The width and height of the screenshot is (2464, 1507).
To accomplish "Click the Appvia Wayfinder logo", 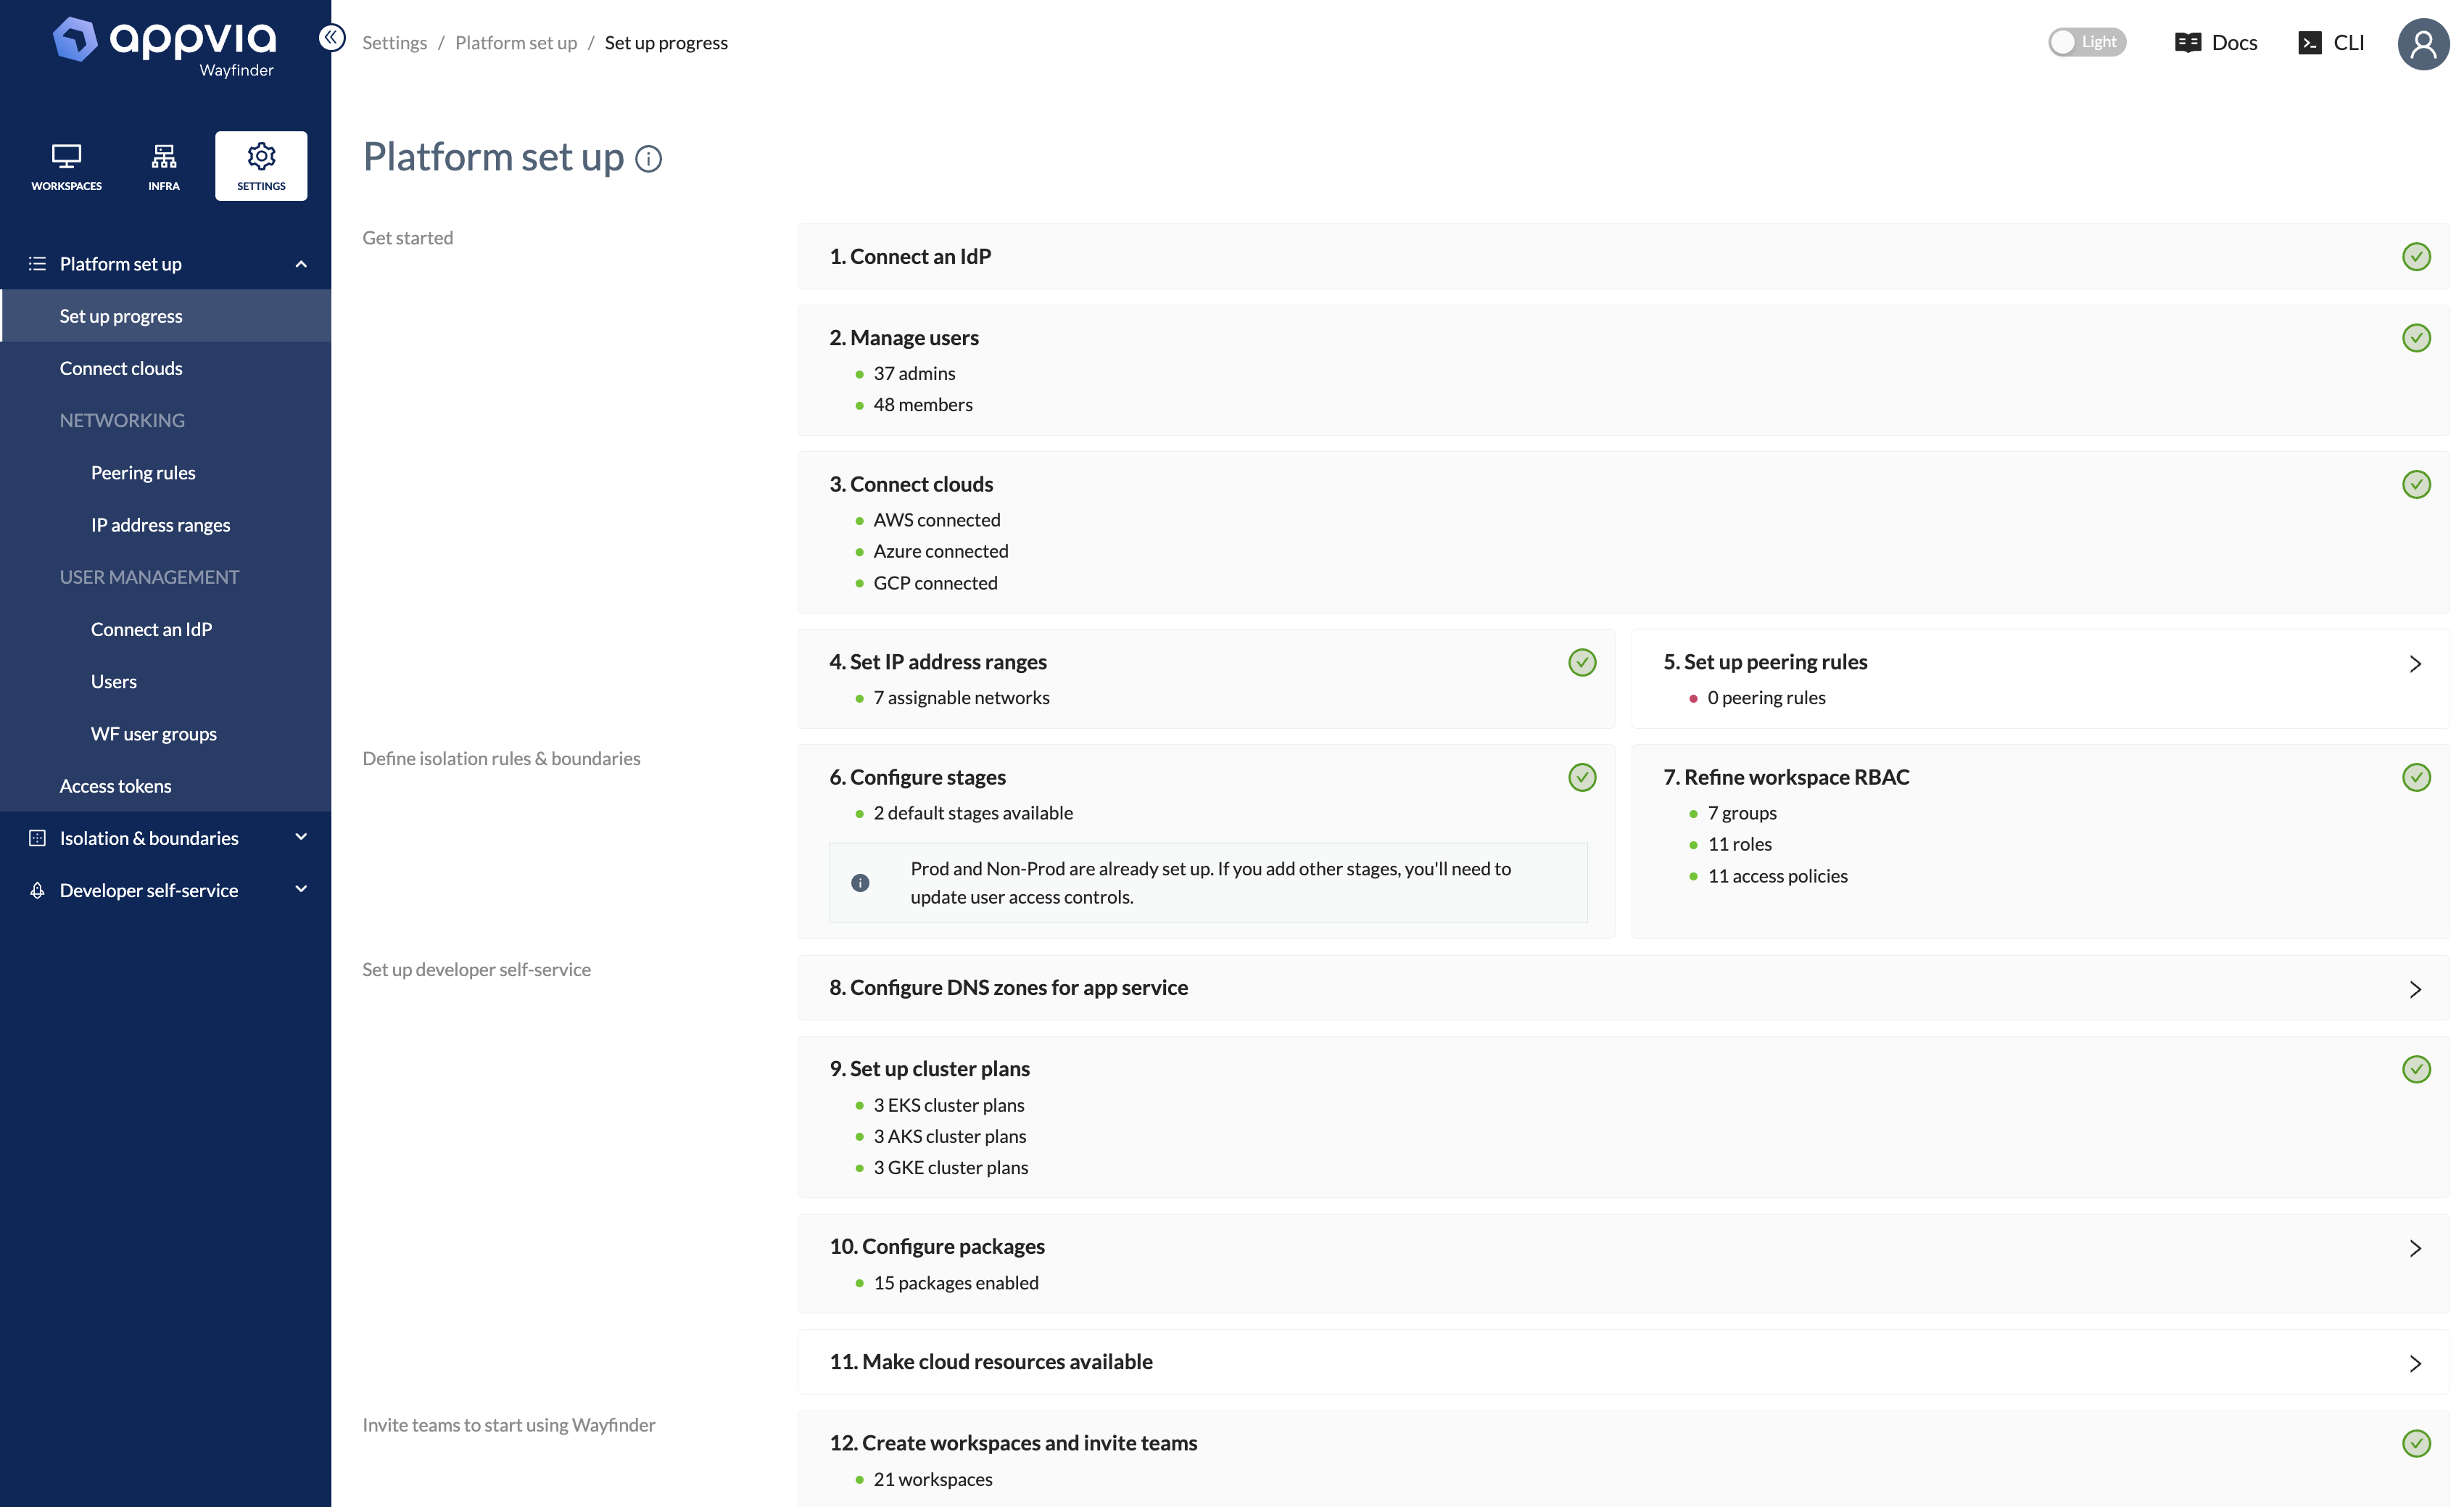I will point(165,45).
